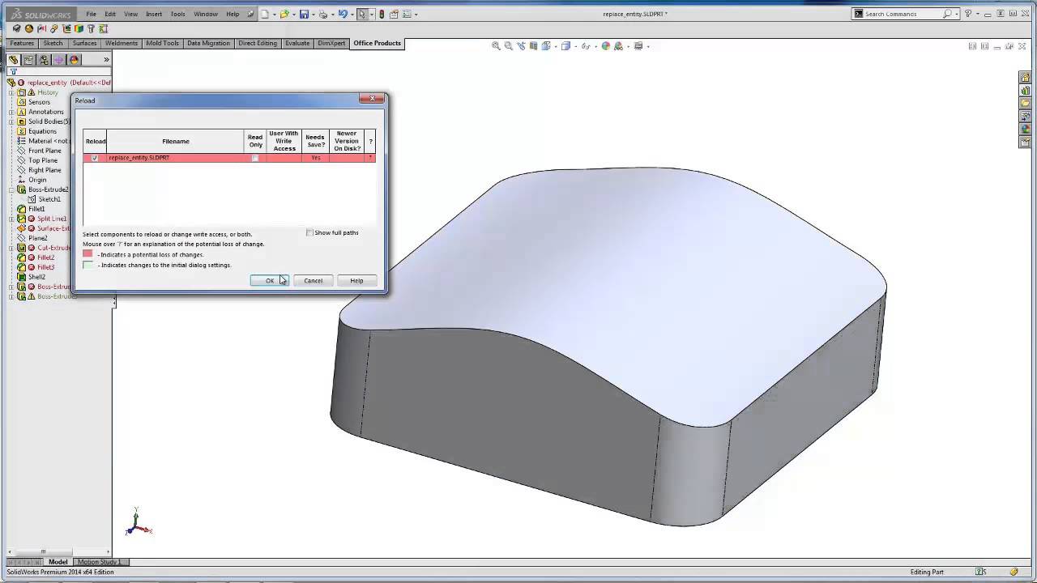Enable Show full paths checkbox
The height and width of the screenshot is (583, 1037).
pyautogui.click(x=309, y=232)
